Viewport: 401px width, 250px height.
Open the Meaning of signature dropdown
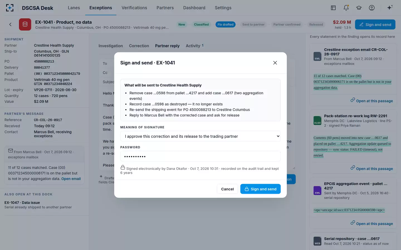tap(200, 136)
